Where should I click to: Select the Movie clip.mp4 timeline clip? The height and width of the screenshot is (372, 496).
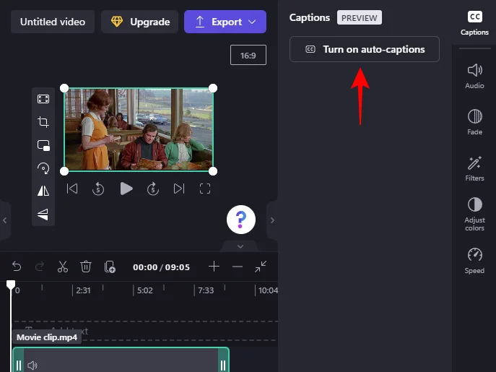121,360
